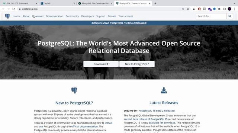
Task: Click the 'Search for...' input field
Action: (x=211, y=16)
